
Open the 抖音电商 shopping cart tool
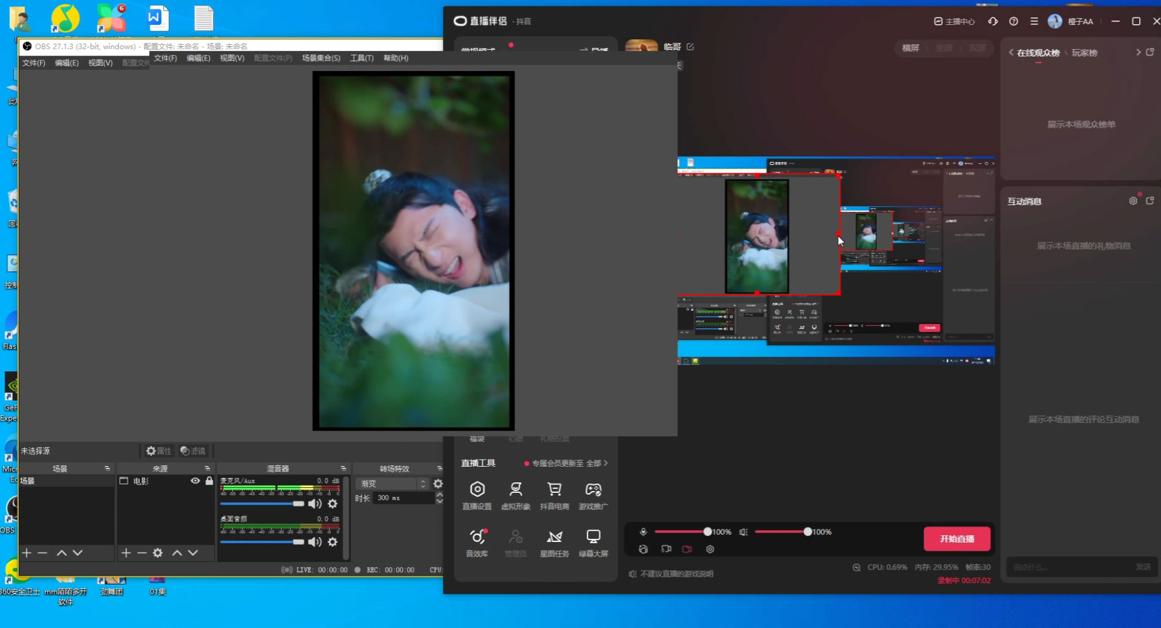(554, 495)
